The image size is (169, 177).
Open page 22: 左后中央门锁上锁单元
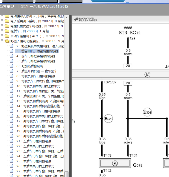pos(35,146)
